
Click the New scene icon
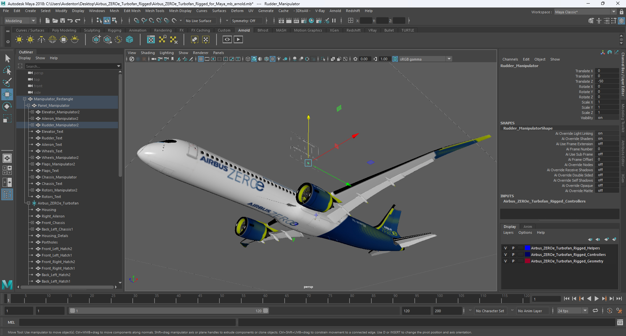[x=48, y=21]
